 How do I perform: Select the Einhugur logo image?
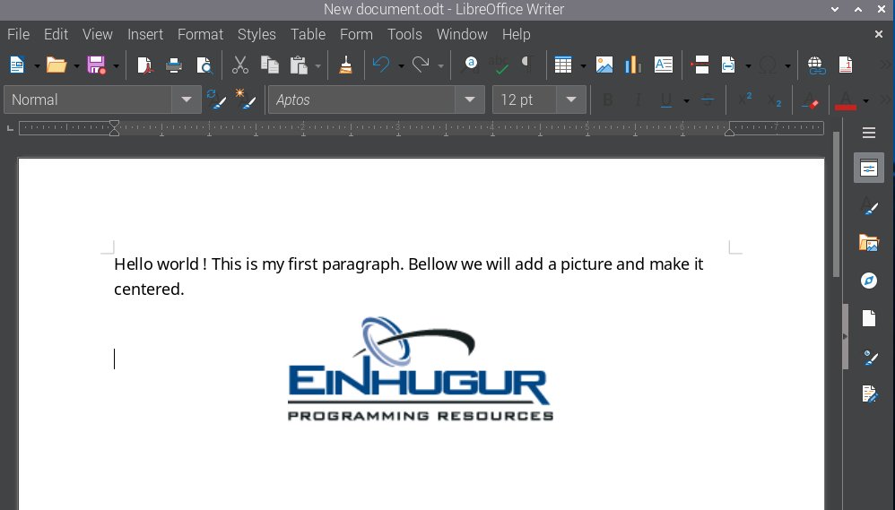pyautogui.click(x=420, y=368)
